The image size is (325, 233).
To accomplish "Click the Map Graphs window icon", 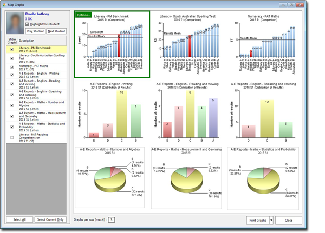I will tap(4, 5).
